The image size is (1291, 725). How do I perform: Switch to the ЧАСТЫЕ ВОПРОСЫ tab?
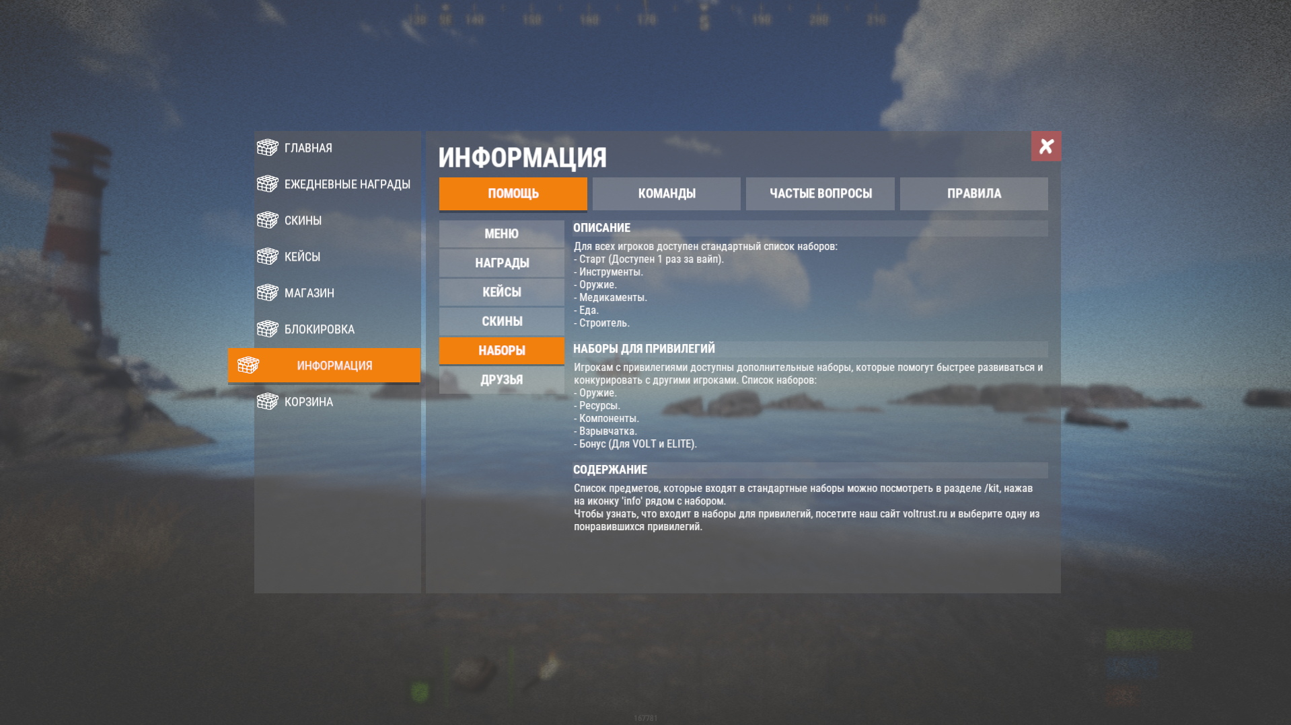pos(820,194)
